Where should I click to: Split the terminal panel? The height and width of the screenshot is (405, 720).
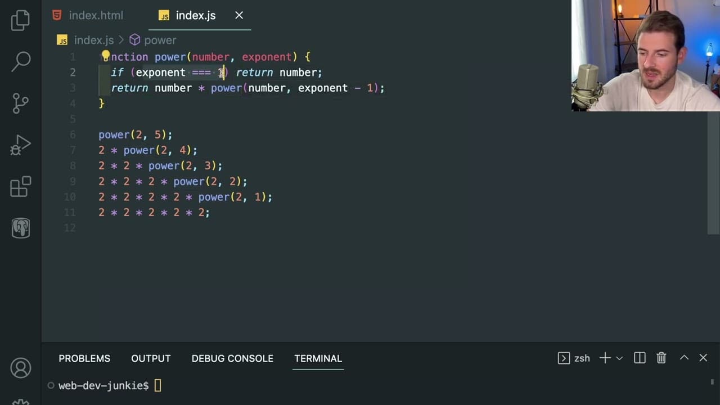(x=640, y=358)
